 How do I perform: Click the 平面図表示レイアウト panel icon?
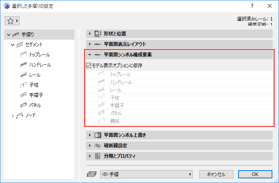(x=98, y=44)
